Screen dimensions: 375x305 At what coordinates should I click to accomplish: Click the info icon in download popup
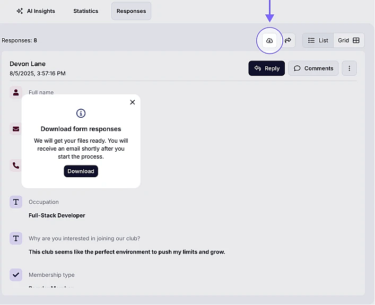tap(81, 113)
